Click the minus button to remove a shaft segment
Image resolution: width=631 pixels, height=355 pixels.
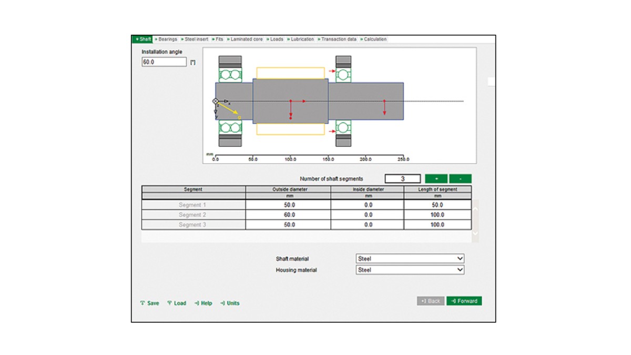click(x=460, y=179)
